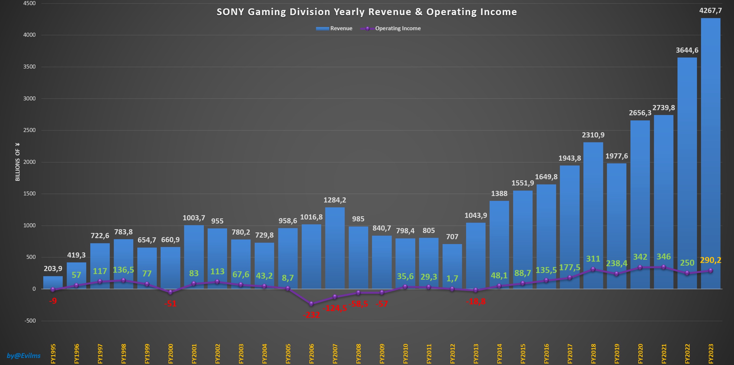Click the revenue label 783,8
This screenshot has width=734, height=365.
point(123,232)
